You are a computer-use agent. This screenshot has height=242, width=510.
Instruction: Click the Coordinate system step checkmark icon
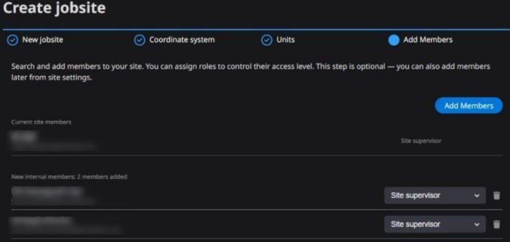pyautogui.click(x=139, y=40)
